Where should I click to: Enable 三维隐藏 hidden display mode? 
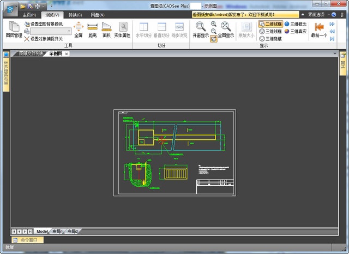270,39
